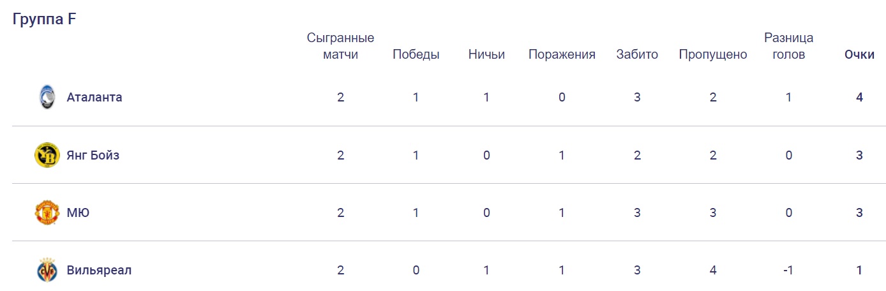The width and height of the screenshot is (886, 291).
Task: Sort by Победы column header
Action: coord(416,54)
